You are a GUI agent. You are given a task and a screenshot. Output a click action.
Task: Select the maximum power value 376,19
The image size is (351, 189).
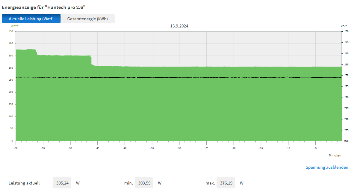pyautogui.click(x=226, y=183)
